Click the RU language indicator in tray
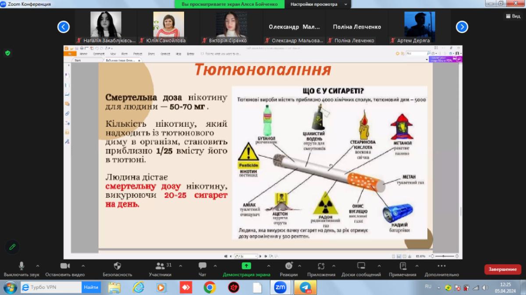The width and height of the screenshot is (526, 295). 428,286
